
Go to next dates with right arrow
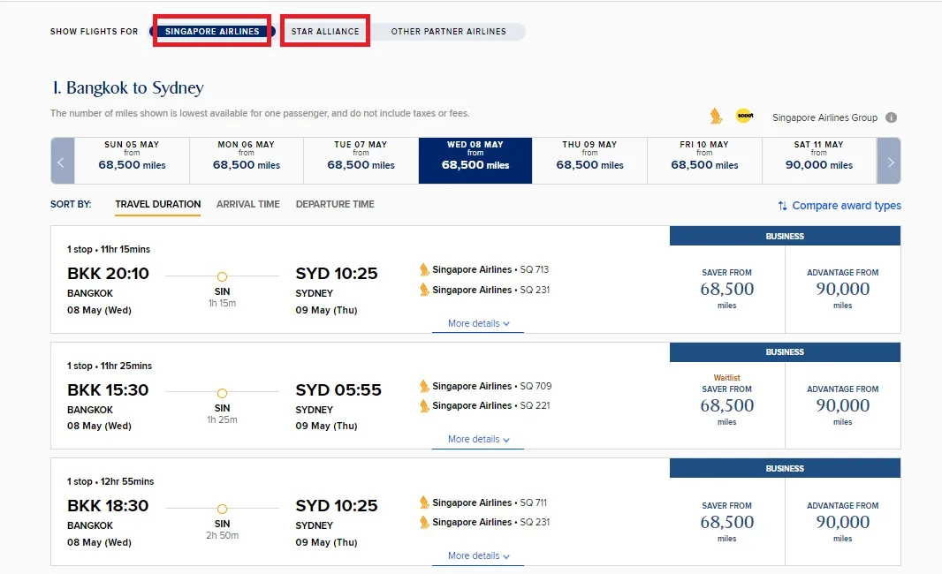(x=889, y=161)
